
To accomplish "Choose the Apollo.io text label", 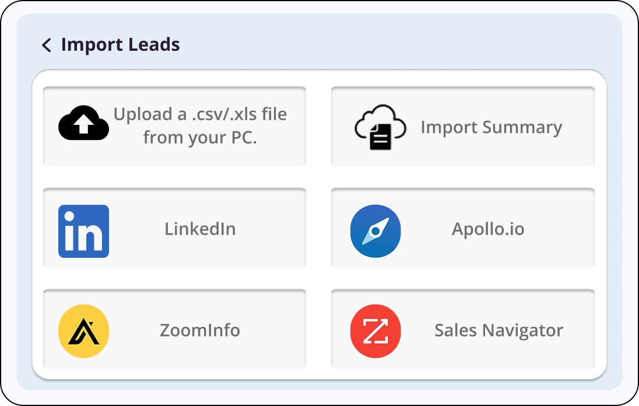I will click(488, 229).
